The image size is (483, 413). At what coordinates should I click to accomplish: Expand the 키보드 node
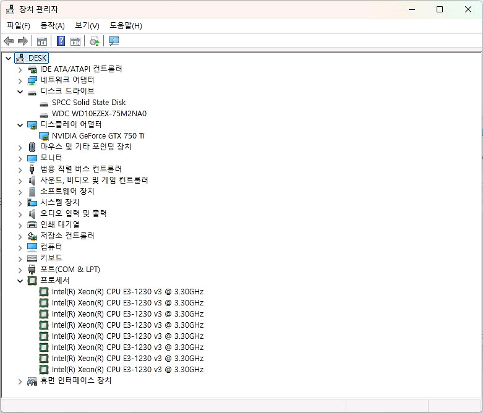20,259
